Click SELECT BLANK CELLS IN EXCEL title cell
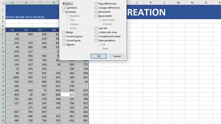Screen dimensions: 221x124 pyautogui.click(x=25, y=17)
